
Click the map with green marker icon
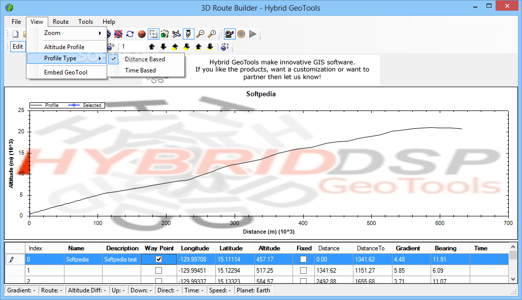tap(165, 34)
